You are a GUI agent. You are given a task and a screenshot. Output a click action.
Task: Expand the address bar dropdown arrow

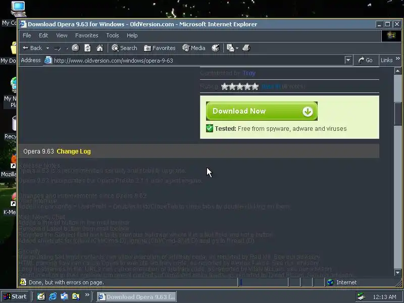pyautogui.click(x=348, y=60)
